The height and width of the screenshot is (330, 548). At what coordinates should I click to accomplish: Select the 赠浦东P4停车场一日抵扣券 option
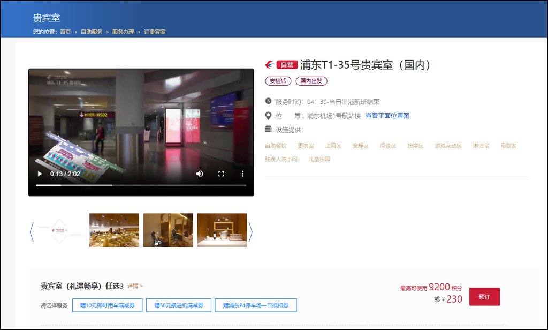256,305
